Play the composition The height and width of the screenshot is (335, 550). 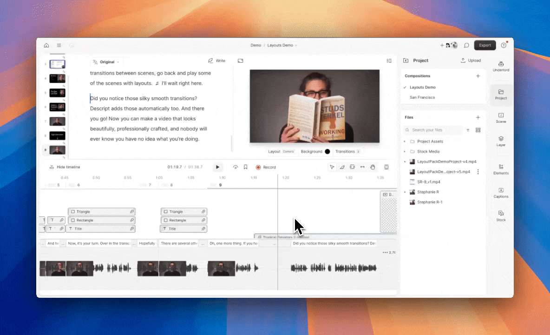coord(217,167)
